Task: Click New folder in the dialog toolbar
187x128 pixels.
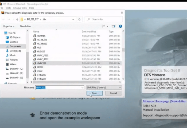Action: click(x=26, y=26)
